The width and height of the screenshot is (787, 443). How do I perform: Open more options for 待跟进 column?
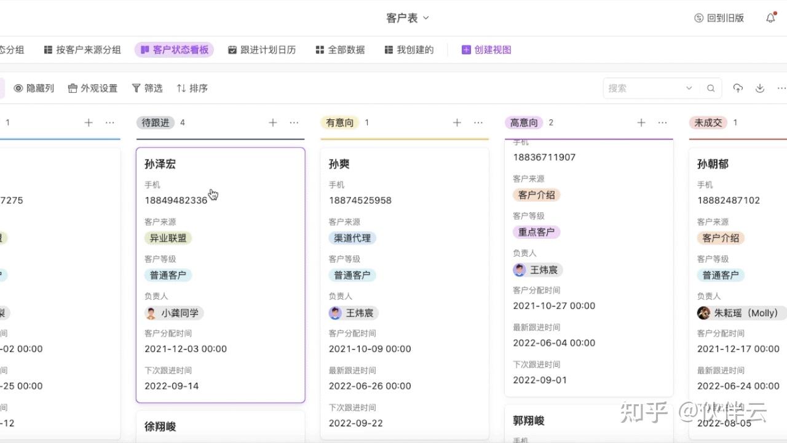[294, 123]
